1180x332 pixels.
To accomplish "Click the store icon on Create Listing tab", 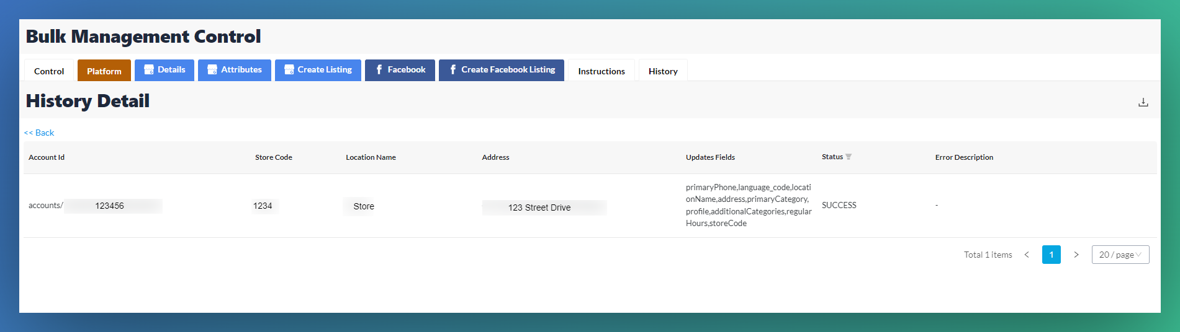I will [289, 70].
